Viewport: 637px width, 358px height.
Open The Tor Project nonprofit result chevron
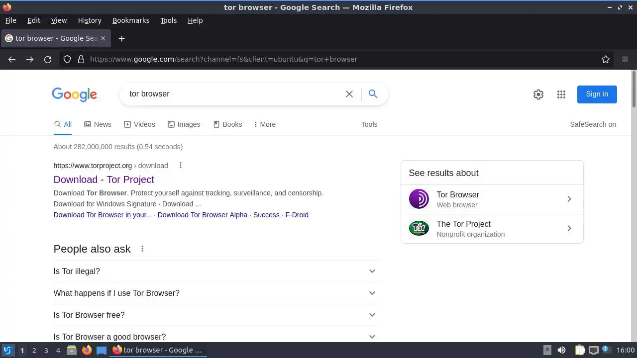click(569, 228)
